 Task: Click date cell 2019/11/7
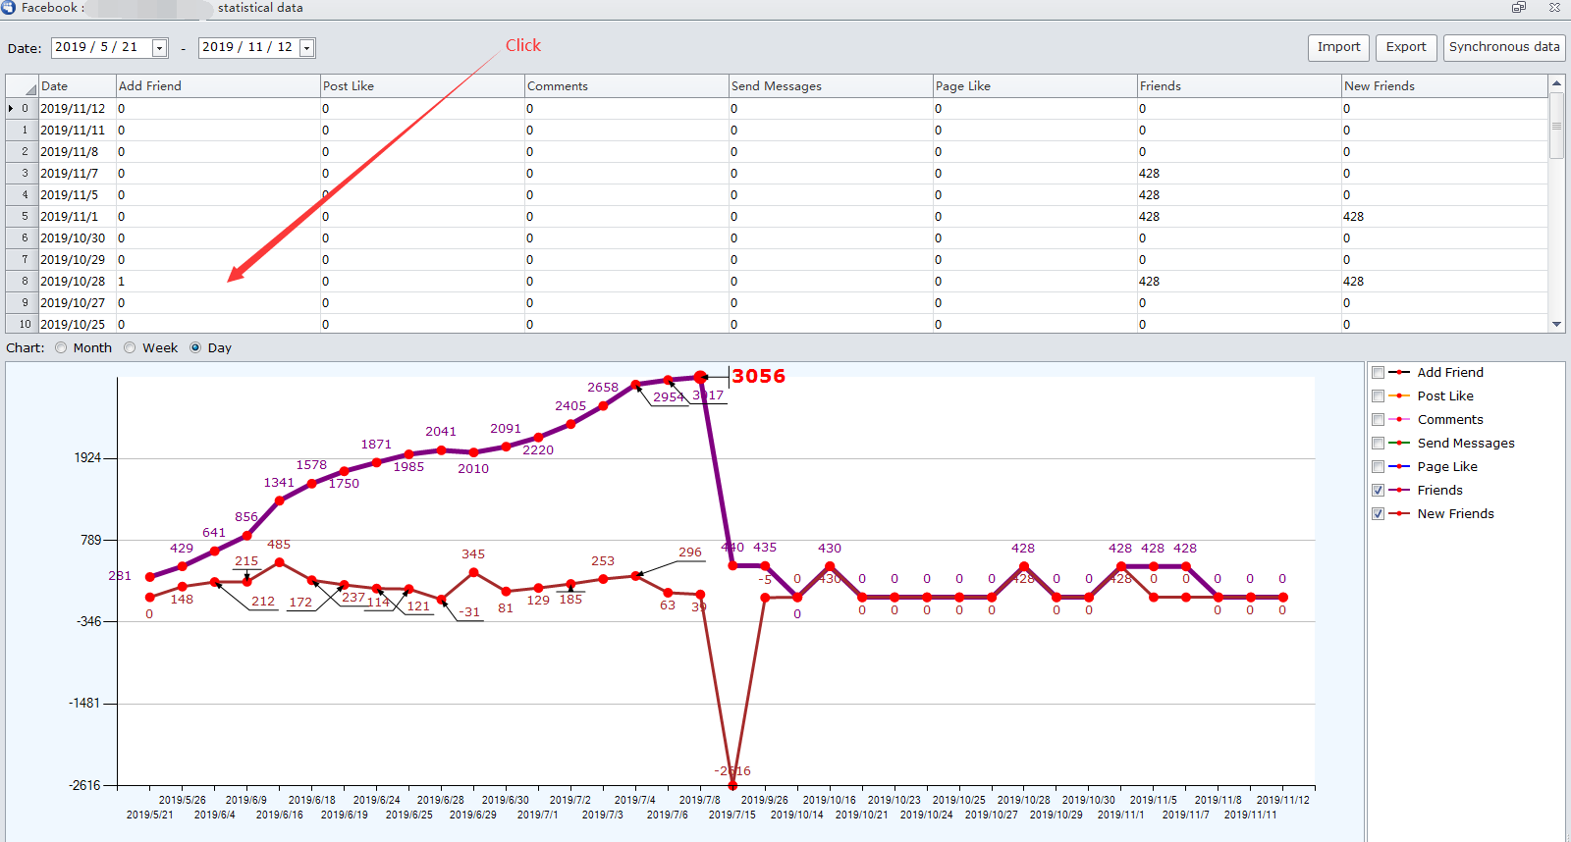point(77,174)
